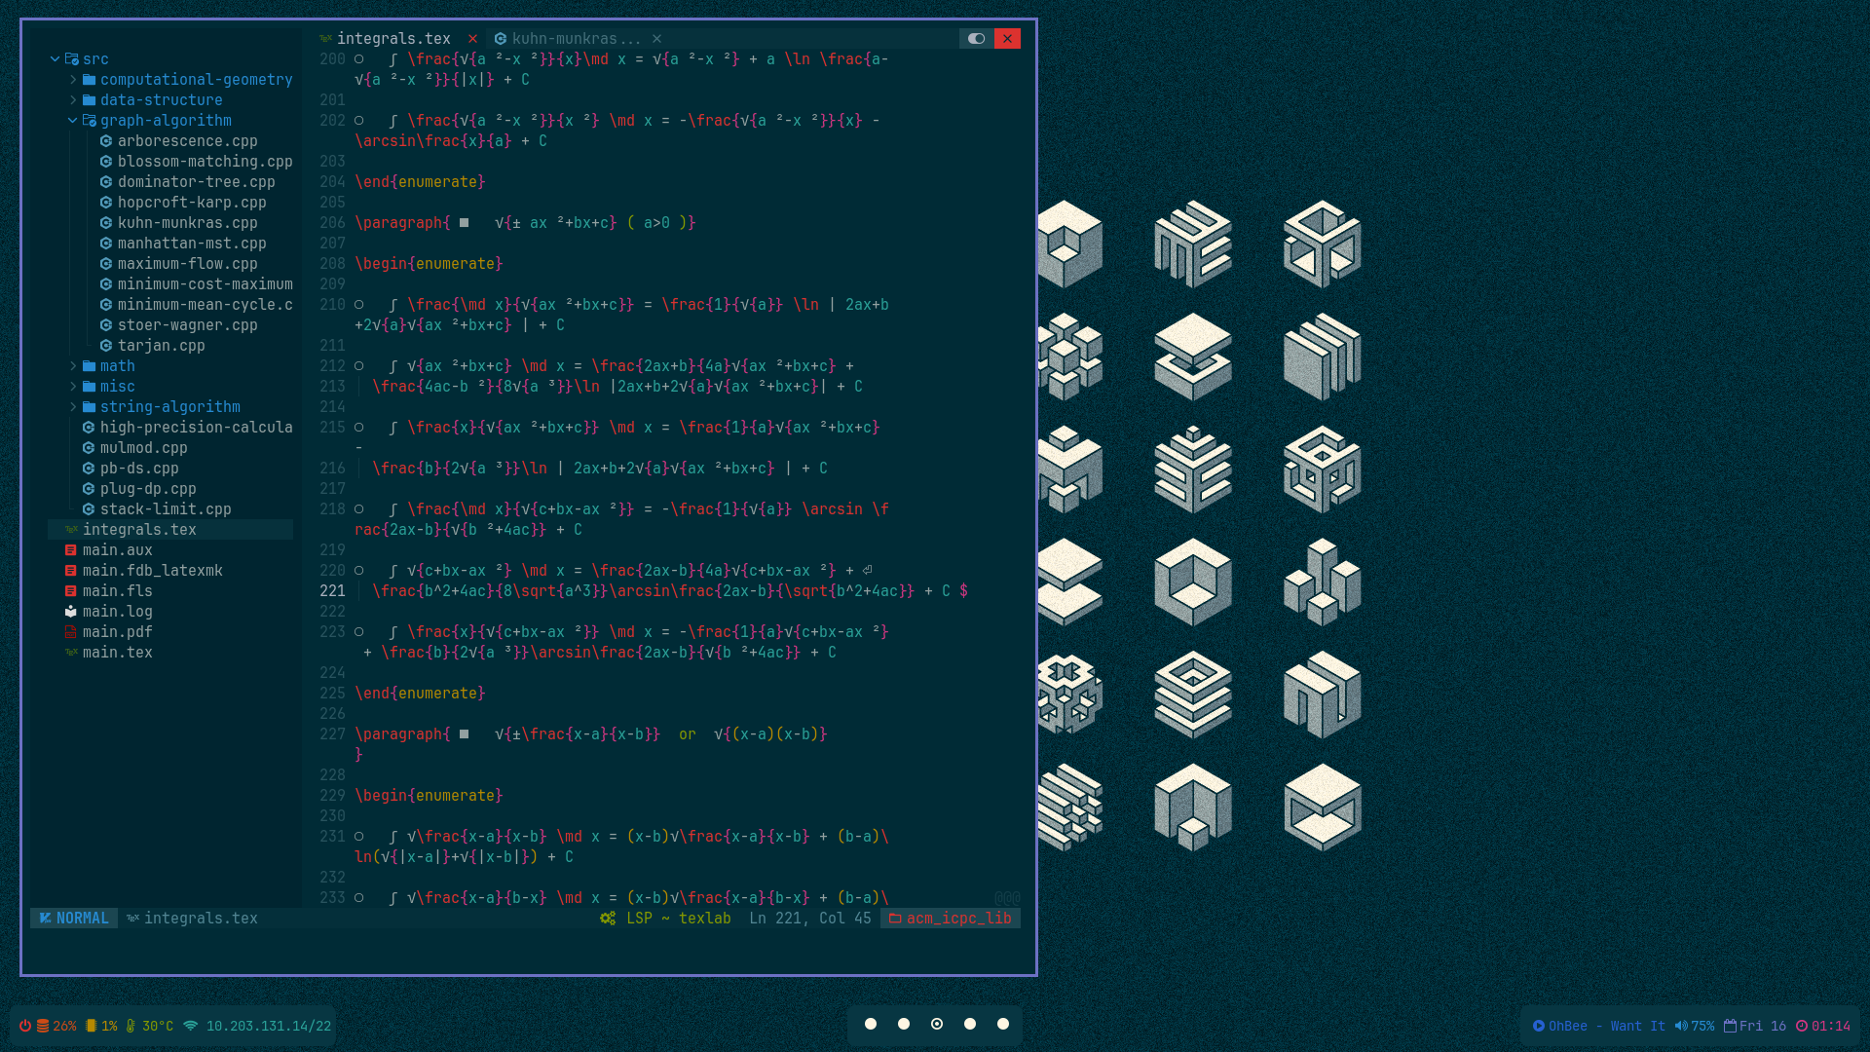This screenshot has height=1052, width=1870.
Task: Click the folder icon beside acm_icpc_lib
Action: (895, 919)
